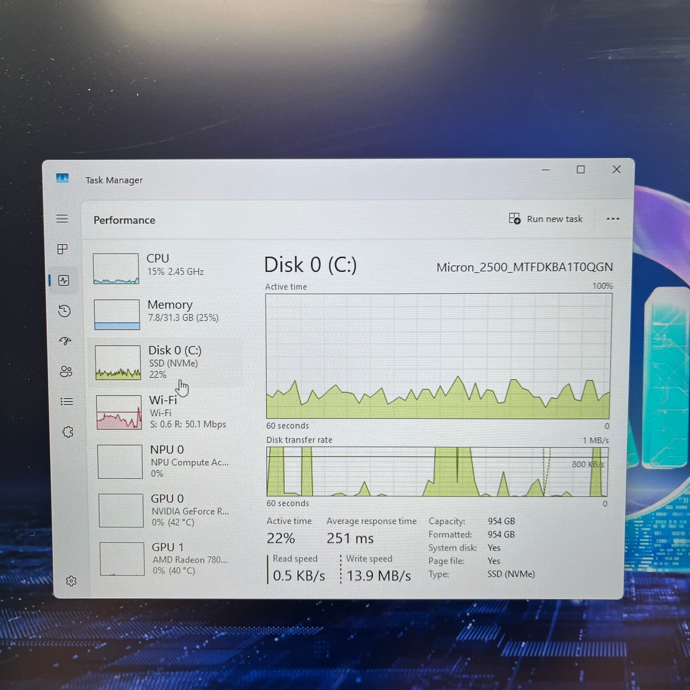Click the 13.9 MB/s write speed value
The width and height of the screenshot is (690, 690).
pyautogui.click(x=379, y=576)
